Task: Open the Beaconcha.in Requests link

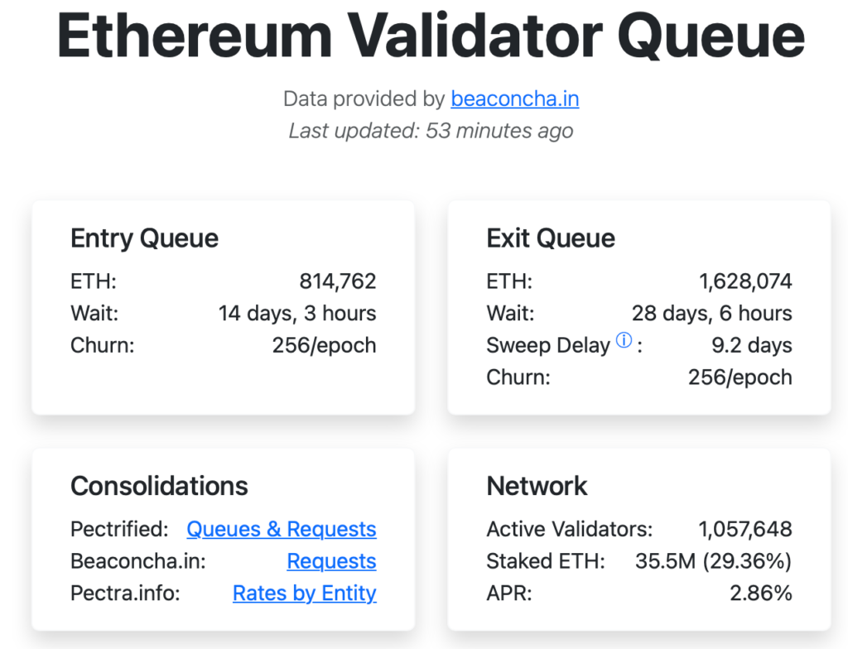Action: coord(331,561)
